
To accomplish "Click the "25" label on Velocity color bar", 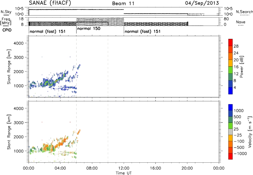I will [x=236, y=129].
